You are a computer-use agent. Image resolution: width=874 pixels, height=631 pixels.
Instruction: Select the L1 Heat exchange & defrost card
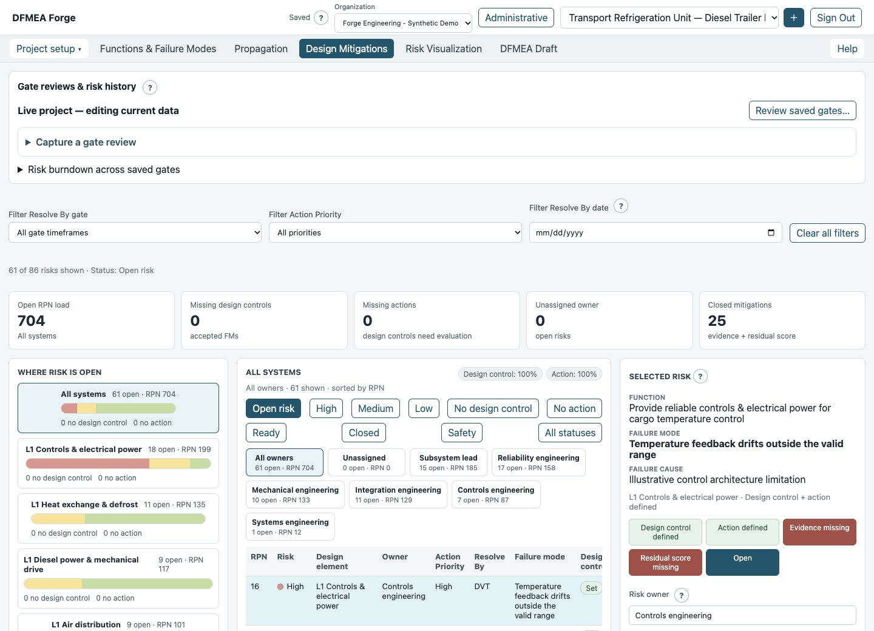click(x=118, y=519)
